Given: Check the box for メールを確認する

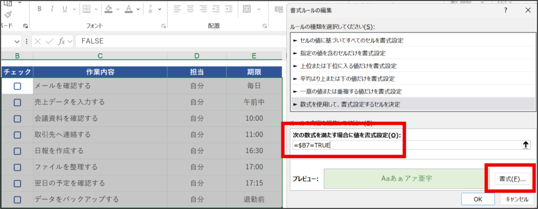Looking at the screenshot, I should 18,86.
